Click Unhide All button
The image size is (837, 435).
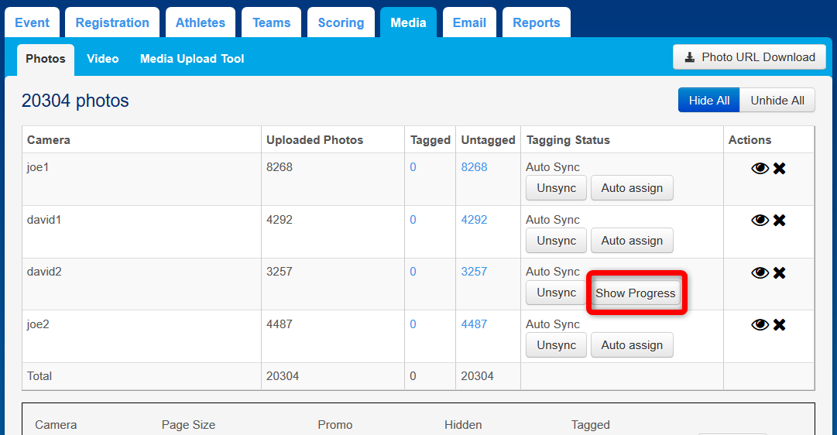777,101
